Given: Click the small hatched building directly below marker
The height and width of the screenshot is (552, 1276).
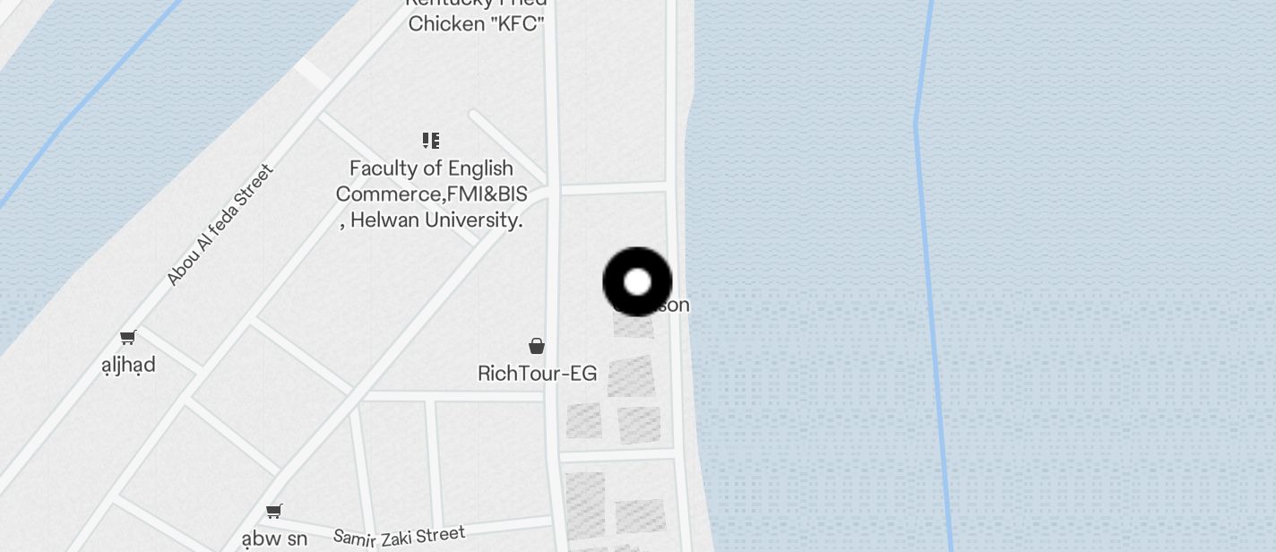Looking at the screenshot, I should pyautogui.click(x=634, y=324).
